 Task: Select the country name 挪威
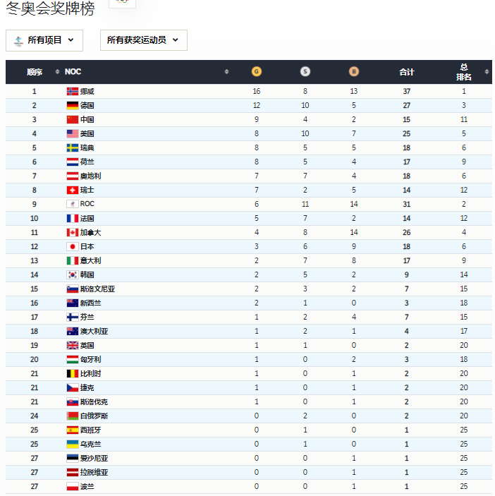tap(87, 92)
